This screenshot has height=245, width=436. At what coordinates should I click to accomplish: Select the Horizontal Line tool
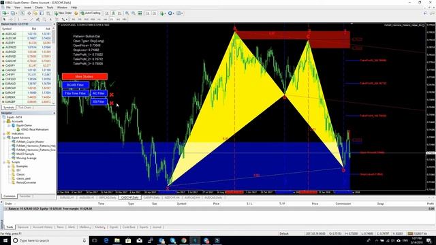point(25,19)
